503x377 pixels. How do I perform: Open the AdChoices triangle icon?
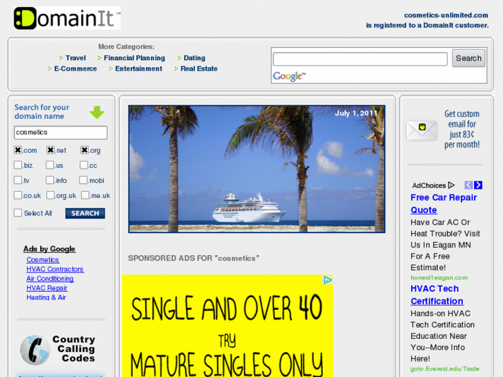(451, 185)
